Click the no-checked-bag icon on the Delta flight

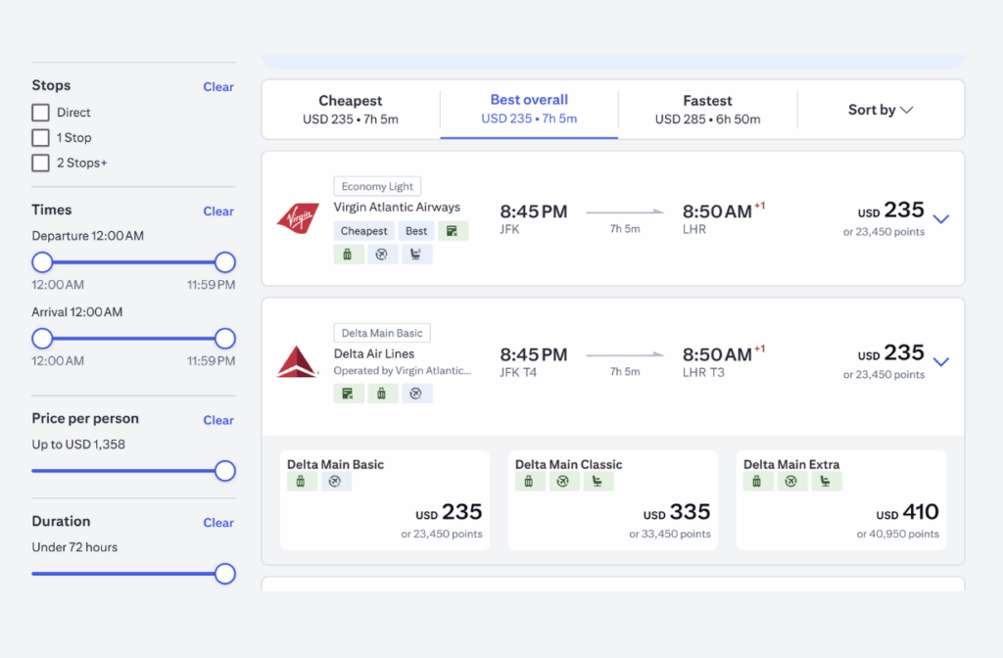point(417,393)
